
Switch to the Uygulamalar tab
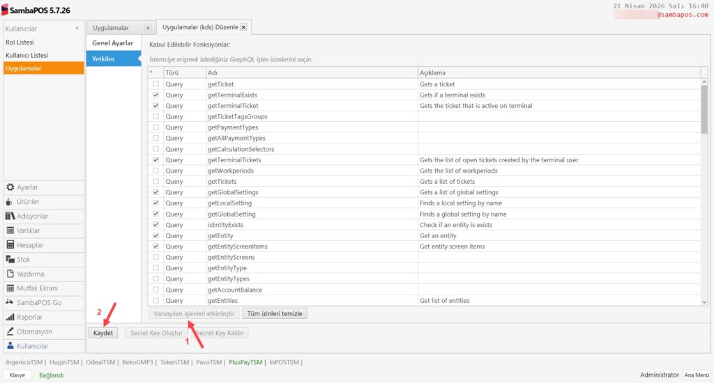(111, 28)
